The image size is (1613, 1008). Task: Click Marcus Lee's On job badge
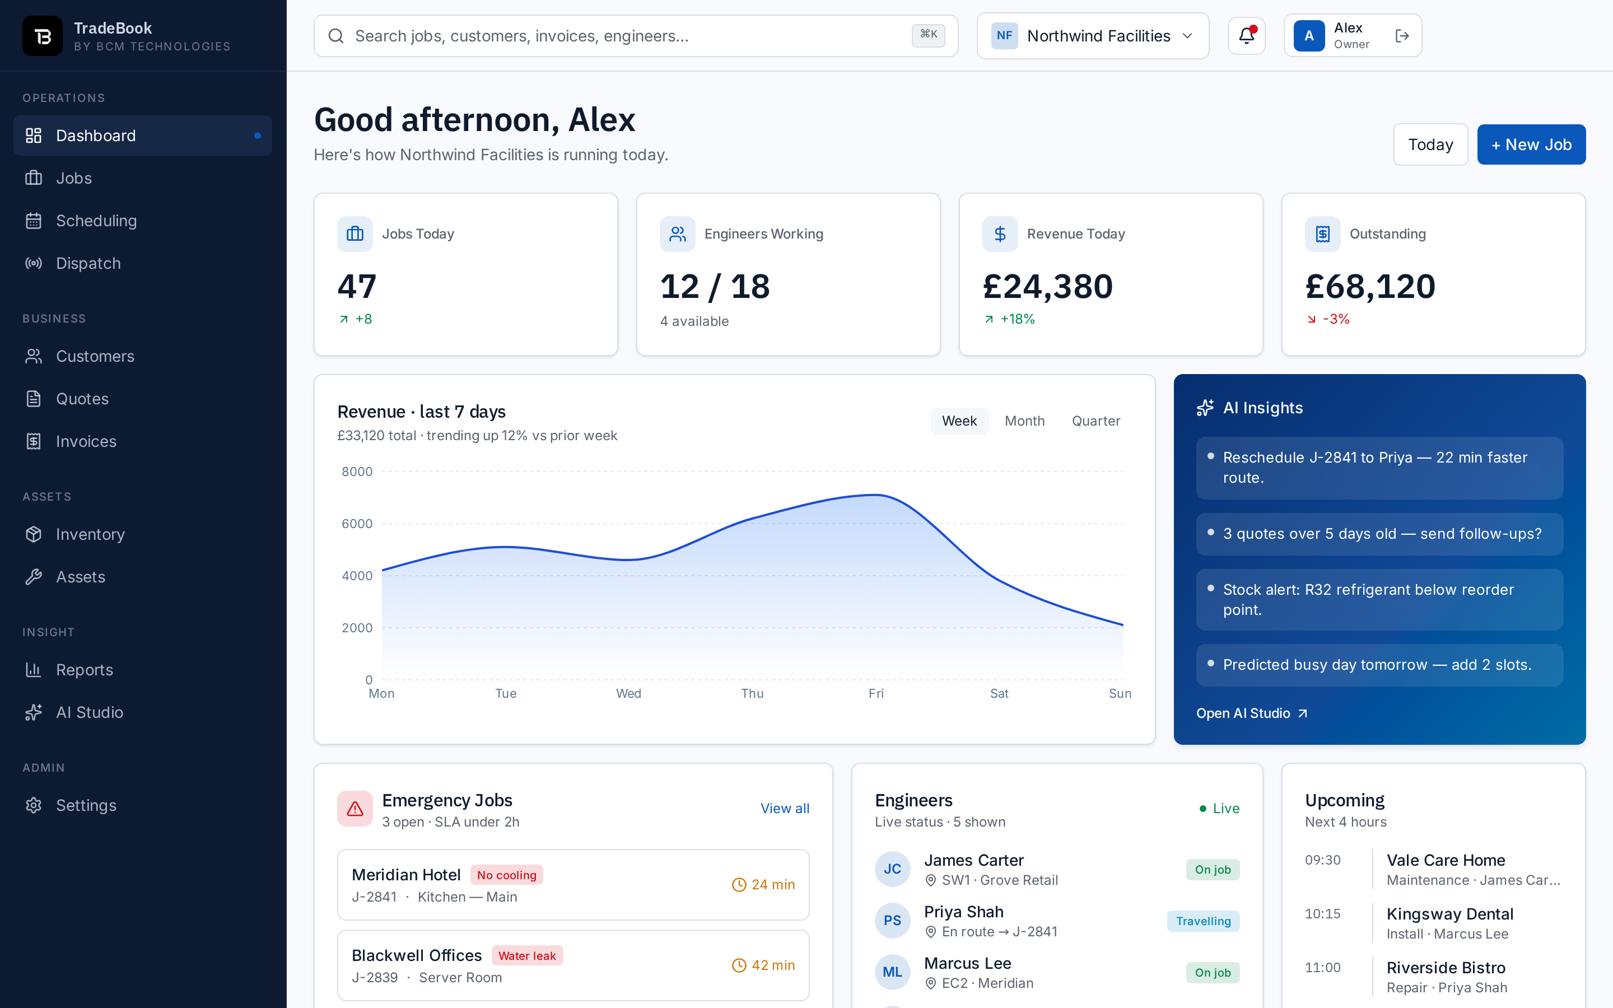(x=1213, y=973)
